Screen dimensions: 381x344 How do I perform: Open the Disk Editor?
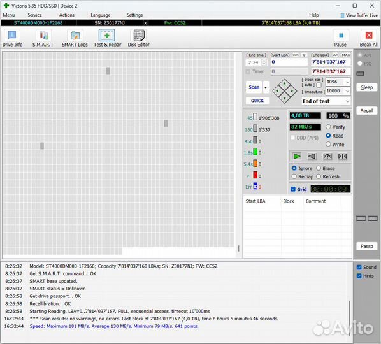pos(138,38)
